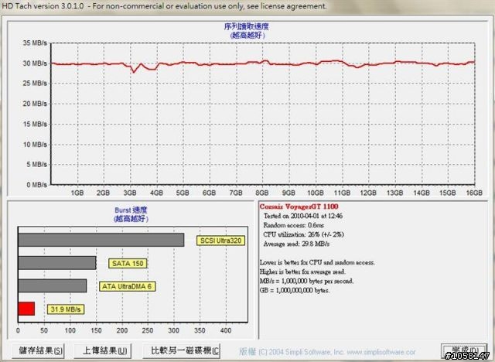
Task: Click the 序列讀取速度 chart title
Action: click(x=247, y=26)
